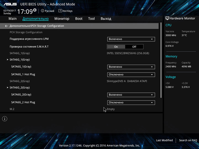The image size is (199, 149).
Task: Open the SATA6G_1(Gray) enable dropdown
Action: 131,67
